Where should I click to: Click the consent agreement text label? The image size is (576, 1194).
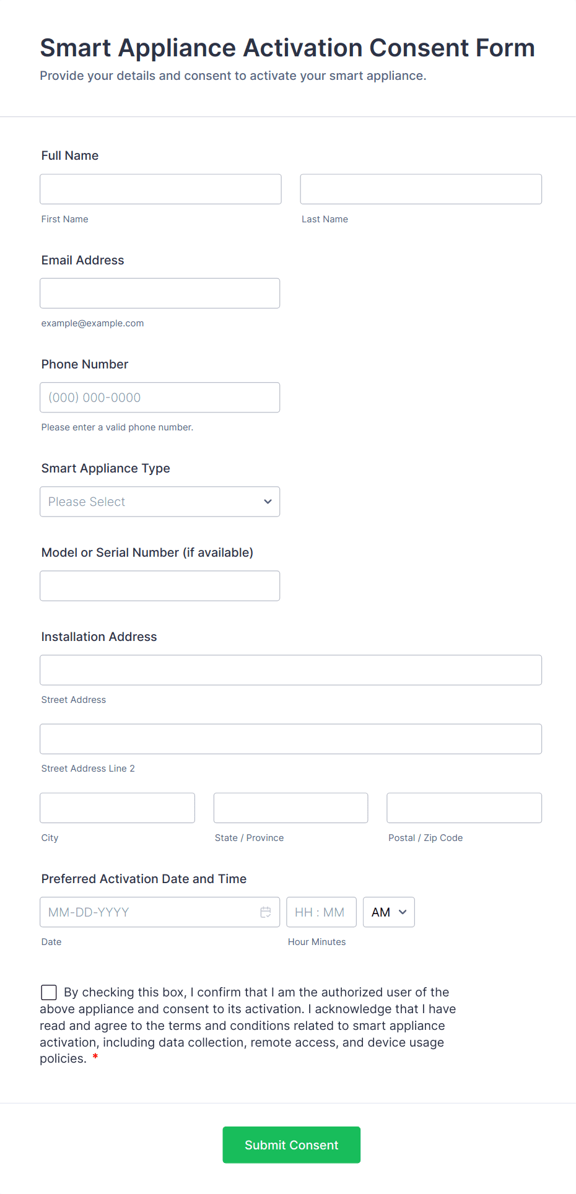pyautogui.click(x=248, y=1026)
